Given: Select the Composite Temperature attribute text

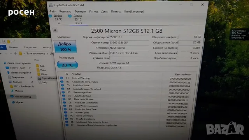Looking at the screenshot, I should (85, 82).
